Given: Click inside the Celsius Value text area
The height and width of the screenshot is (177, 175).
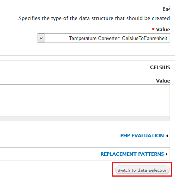Looking at the screenshot, I should click(85, 101).
